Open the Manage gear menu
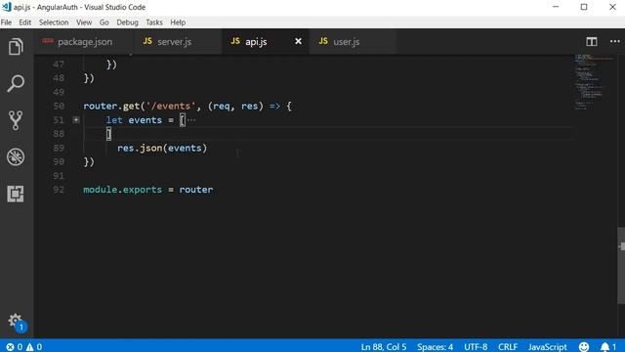 click(x=16, y=322)
